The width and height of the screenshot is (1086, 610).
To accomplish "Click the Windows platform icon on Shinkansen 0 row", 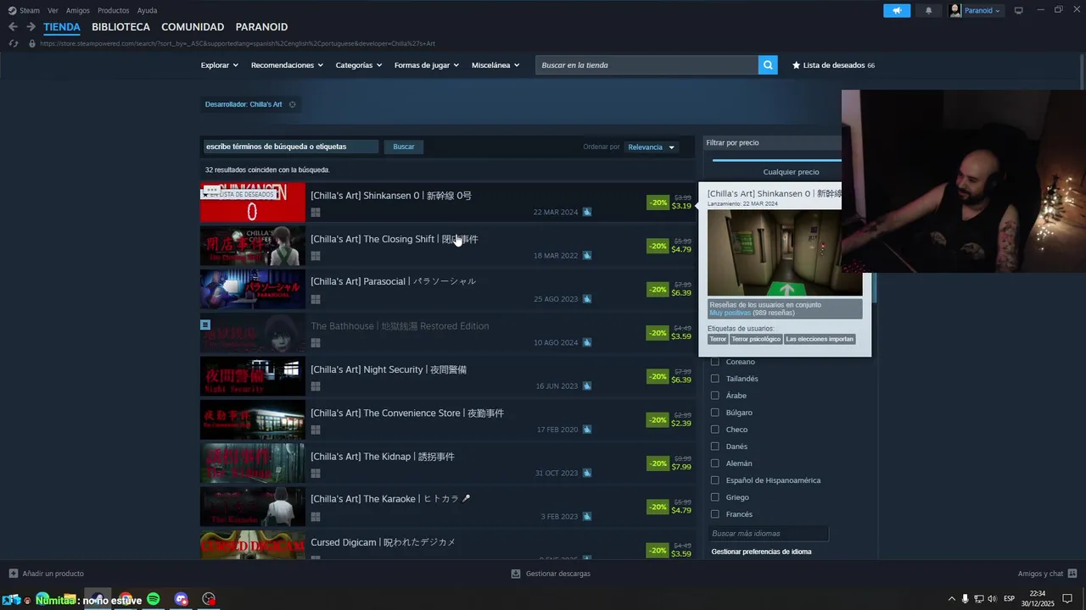I will 315,213.
